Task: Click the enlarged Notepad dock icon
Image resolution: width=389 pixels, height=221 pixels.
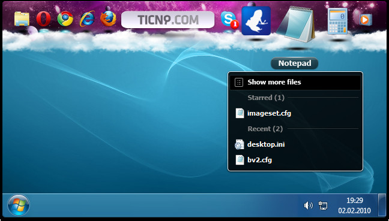Action: pyautogui.click(x=296, y=24)
